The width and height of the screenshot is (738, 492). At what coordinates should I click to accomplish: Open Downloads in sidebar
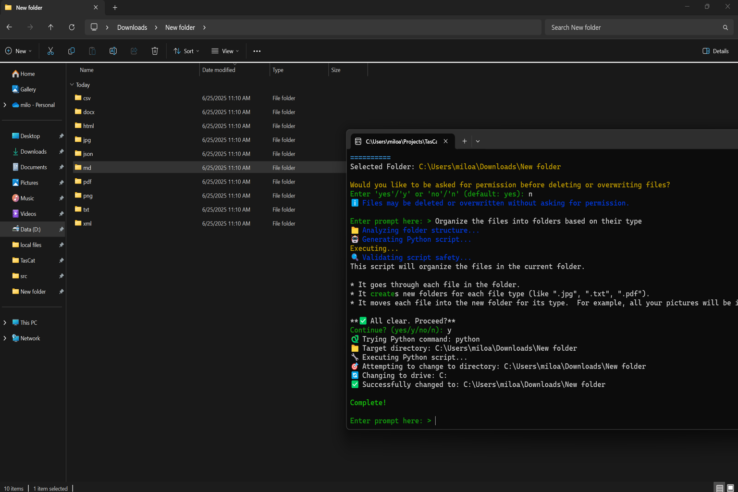pos(33,151)
